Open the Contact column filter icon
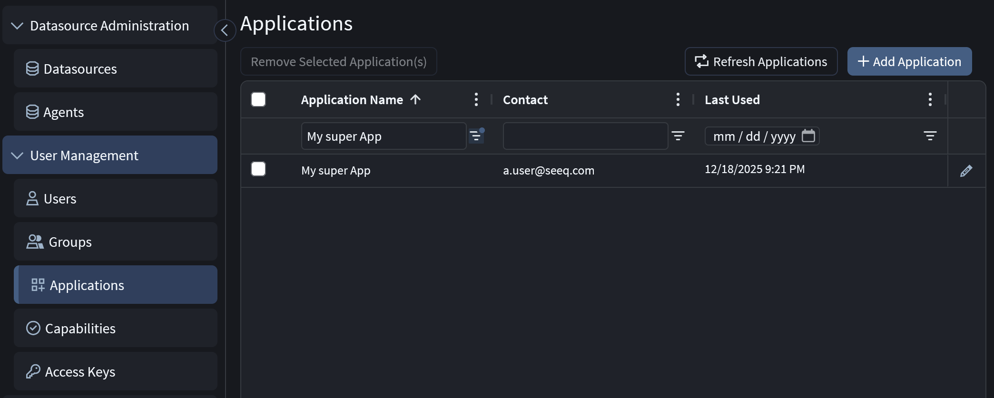Image resolution: width=994 pixels, height=398 pixels. pyautogui.click(x=678, y=136)
